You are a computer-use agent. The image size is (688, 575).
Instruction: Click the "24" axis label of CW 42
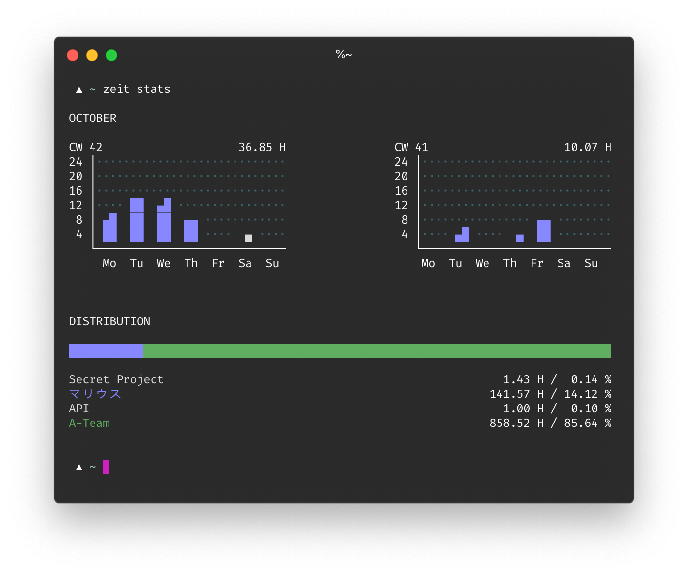[x=76, y=162]
